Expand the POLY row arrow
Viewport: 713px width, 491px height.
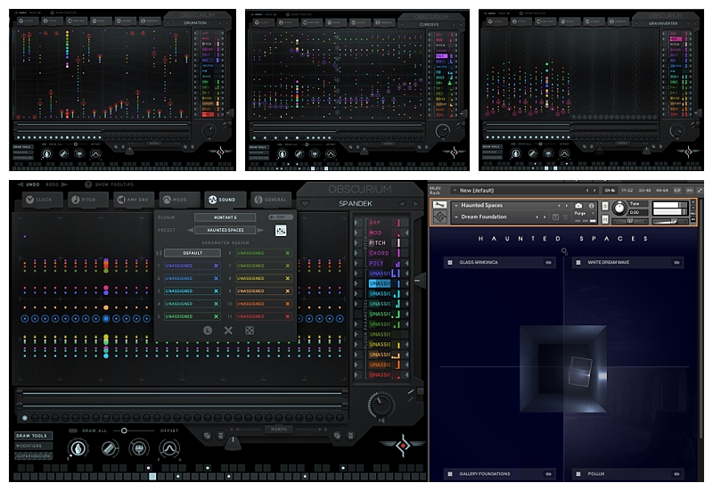pyautogui.click(x=357, y=263)
